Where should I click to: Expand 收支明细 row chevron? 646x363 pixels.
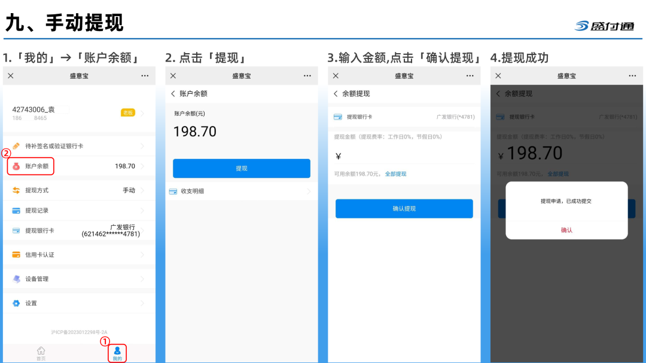click(309, 191)
